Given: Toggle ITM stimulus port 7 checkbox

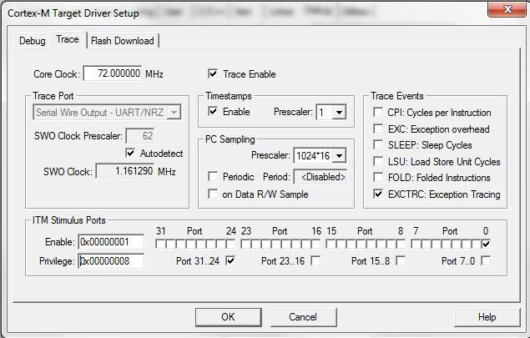Looking at the screenshot, I should (416, 244).
